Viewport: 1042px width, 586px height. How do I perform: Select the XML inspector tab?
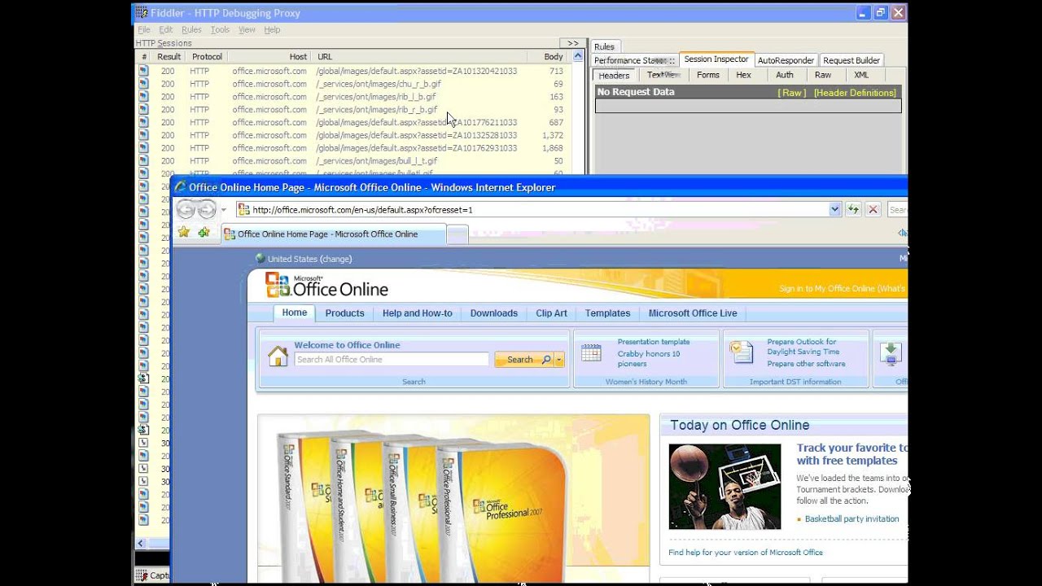pyautogui.click(x=861, y=75)
